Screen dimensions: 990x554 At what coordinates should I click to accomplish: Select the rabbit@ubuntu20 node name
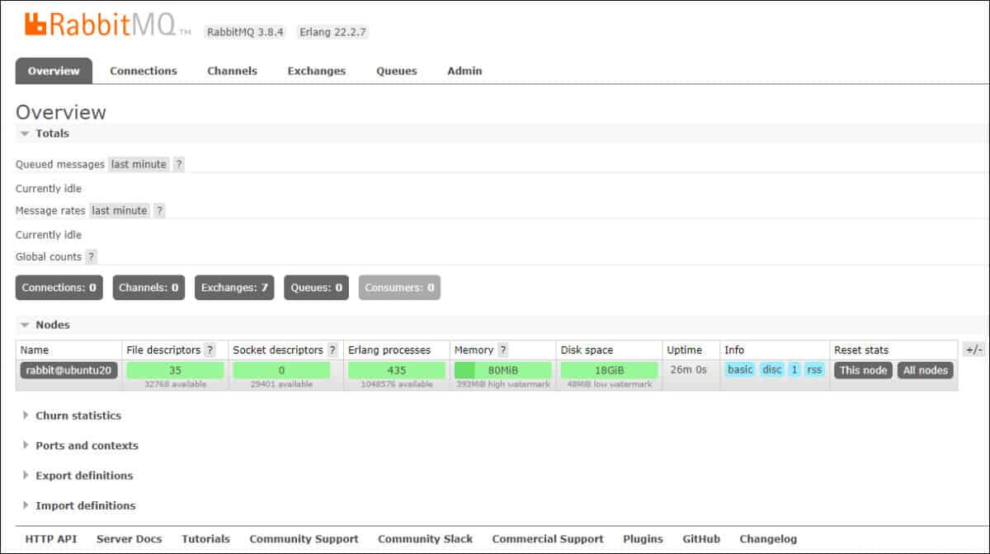tap(68, 370)
